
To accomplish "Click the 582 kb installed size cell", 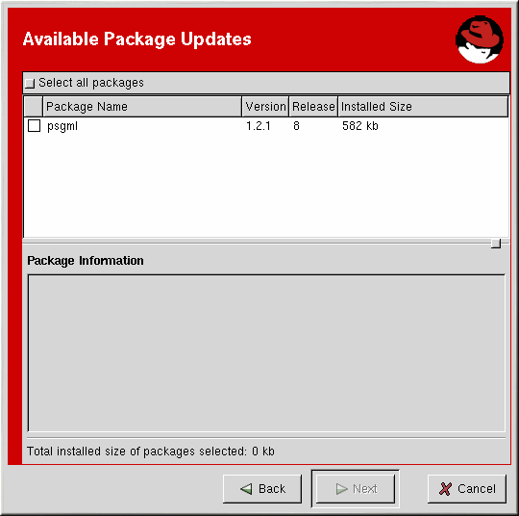I will pyautogui.click(x=360, y=126).
